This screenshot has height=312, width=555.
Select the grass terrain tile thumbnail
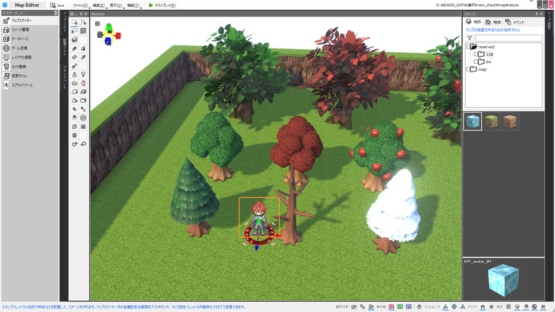coord(490,121)
